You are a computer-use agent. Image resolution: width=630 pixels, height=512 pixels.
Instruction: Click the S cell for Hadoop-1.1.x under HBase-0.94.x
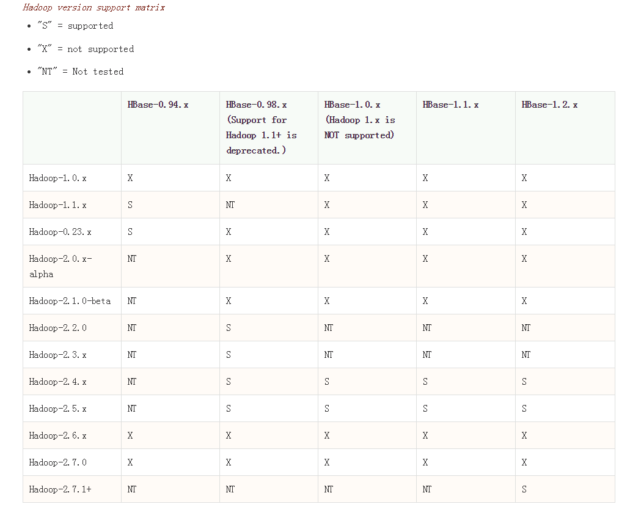[x=129, y=205]
